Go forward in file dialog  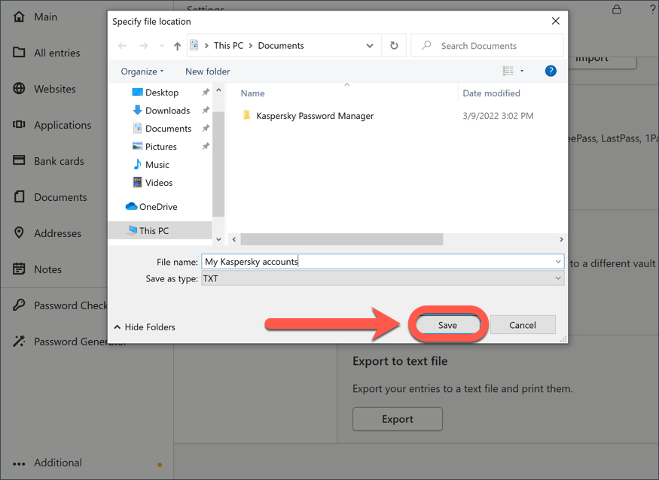tap(144, 46)
